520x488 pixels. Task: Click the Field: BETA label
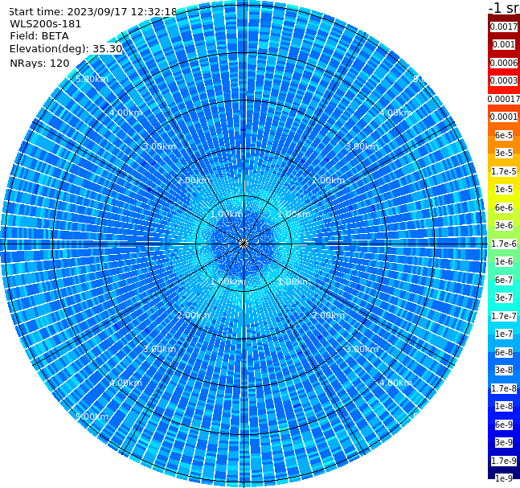tap(39, 36)
